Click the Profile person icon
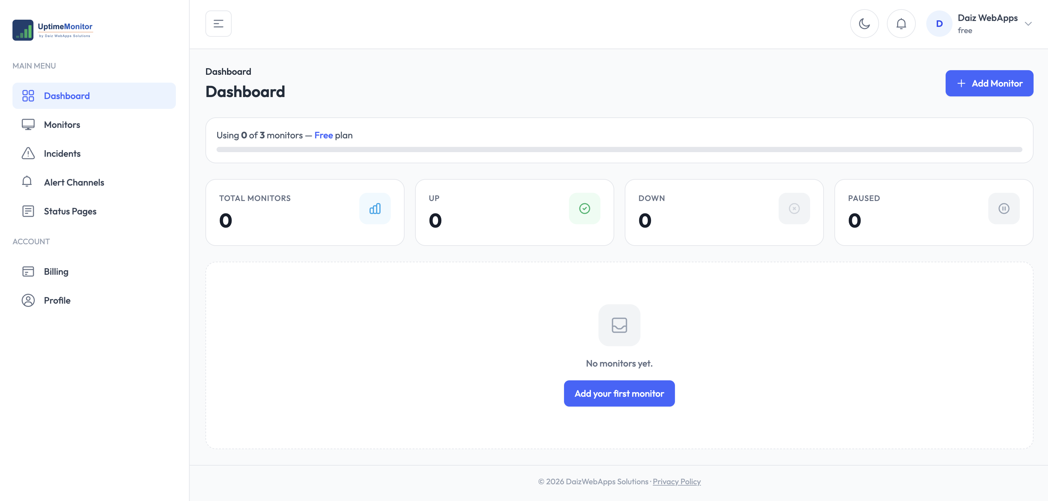The height and width of the screenshot is (501, 1048). [28, 300]
